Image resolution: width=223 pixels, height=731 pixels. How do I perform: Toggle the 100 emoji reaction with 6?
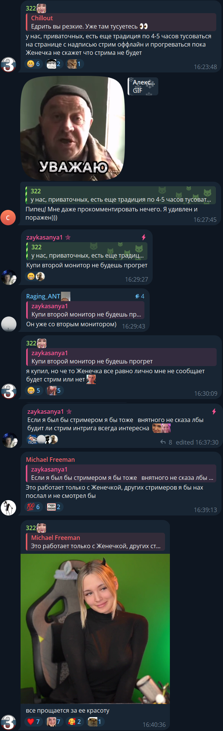(33, 507)
